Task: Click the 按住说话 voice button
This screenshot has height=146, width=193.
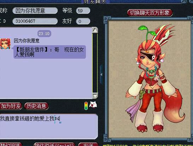Action: pyautogui.click(x=54, y=145)
